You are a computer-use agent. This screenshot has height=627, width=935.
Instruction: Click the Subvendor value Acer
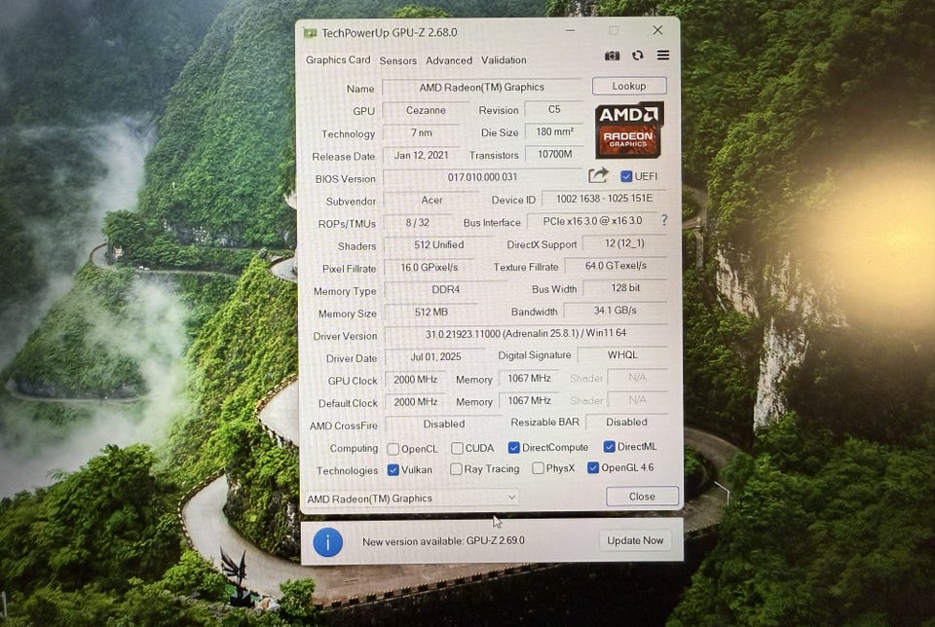click(431, 201)
